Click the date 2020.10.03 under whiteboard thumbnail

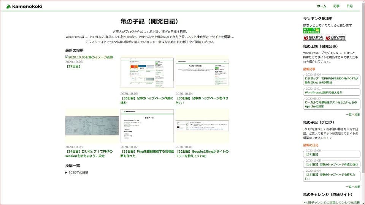pos(74,147)
